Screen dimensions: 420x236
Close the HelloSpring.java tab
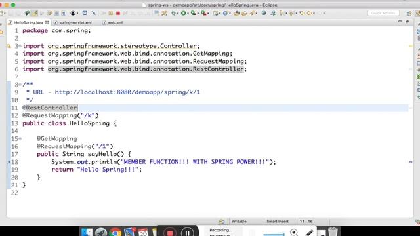tap(47, 22)
